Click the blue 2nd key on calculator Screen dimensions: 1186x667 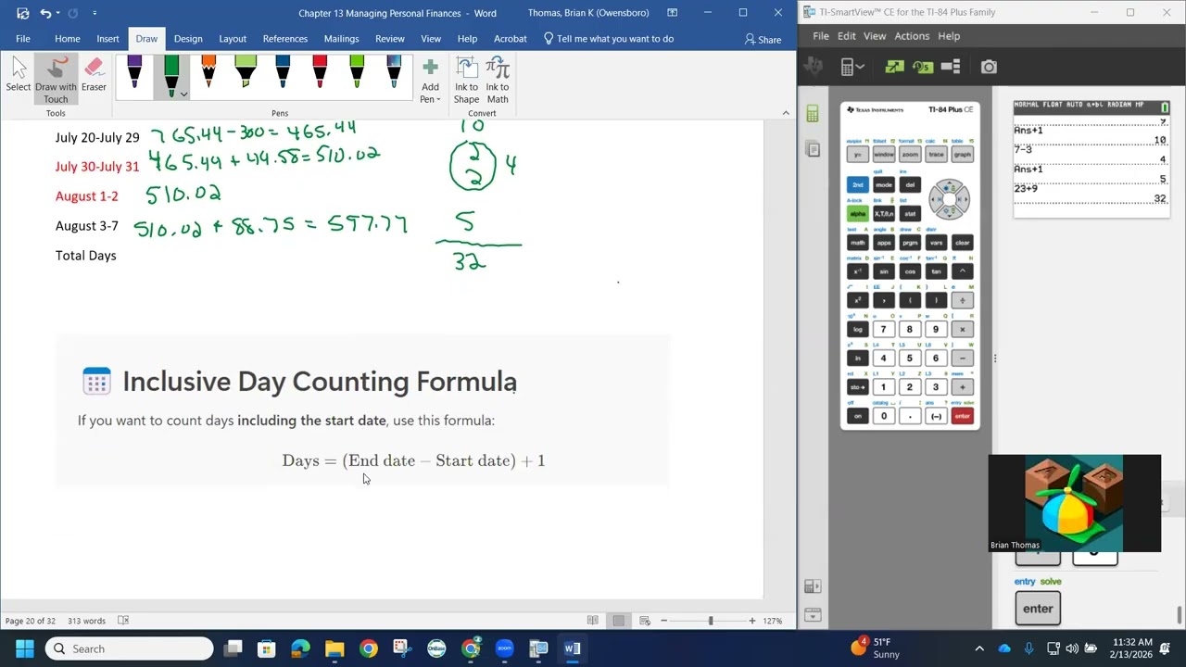click(x=857, y=184)
